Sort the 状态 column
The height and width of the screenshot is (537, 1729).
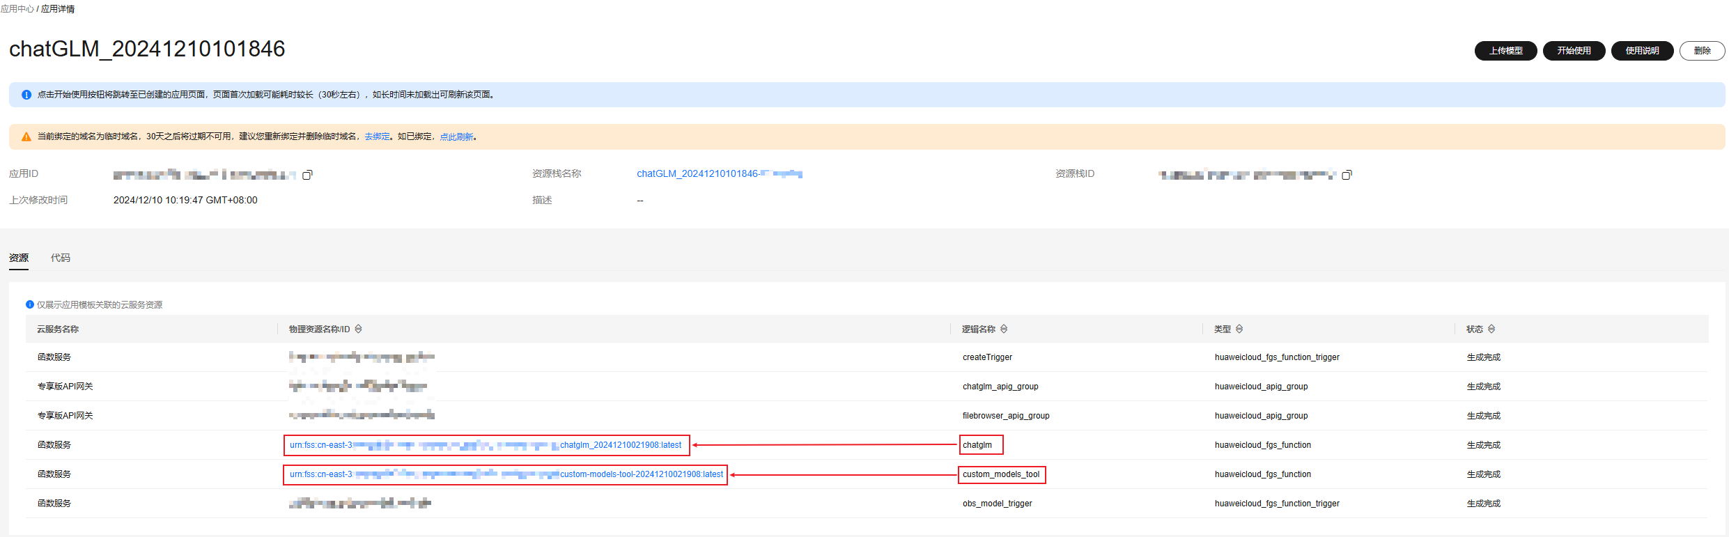pyautogui.click(x=1491, y=329)
